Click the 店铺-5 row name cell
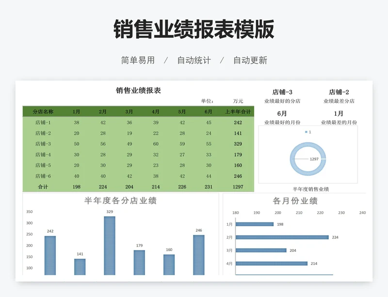The image size is (388, 297). [43, 165]
